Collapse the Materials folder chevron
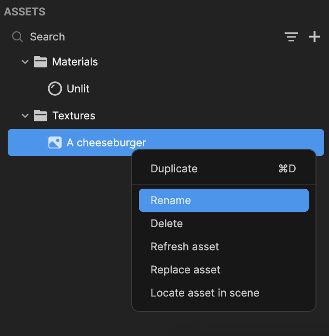The height and width of the screenshot is (336, 329). click(x=25, y=62)
